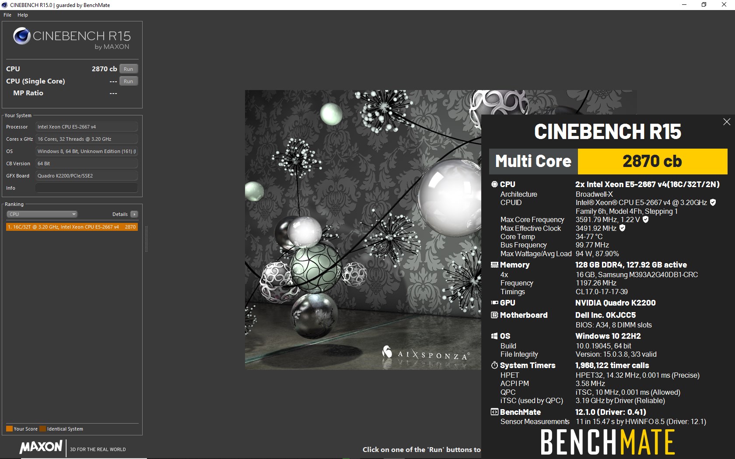735x459 pixels.
Task: Click the Windows OS icon in BenchMate panel
Action: 494,336
